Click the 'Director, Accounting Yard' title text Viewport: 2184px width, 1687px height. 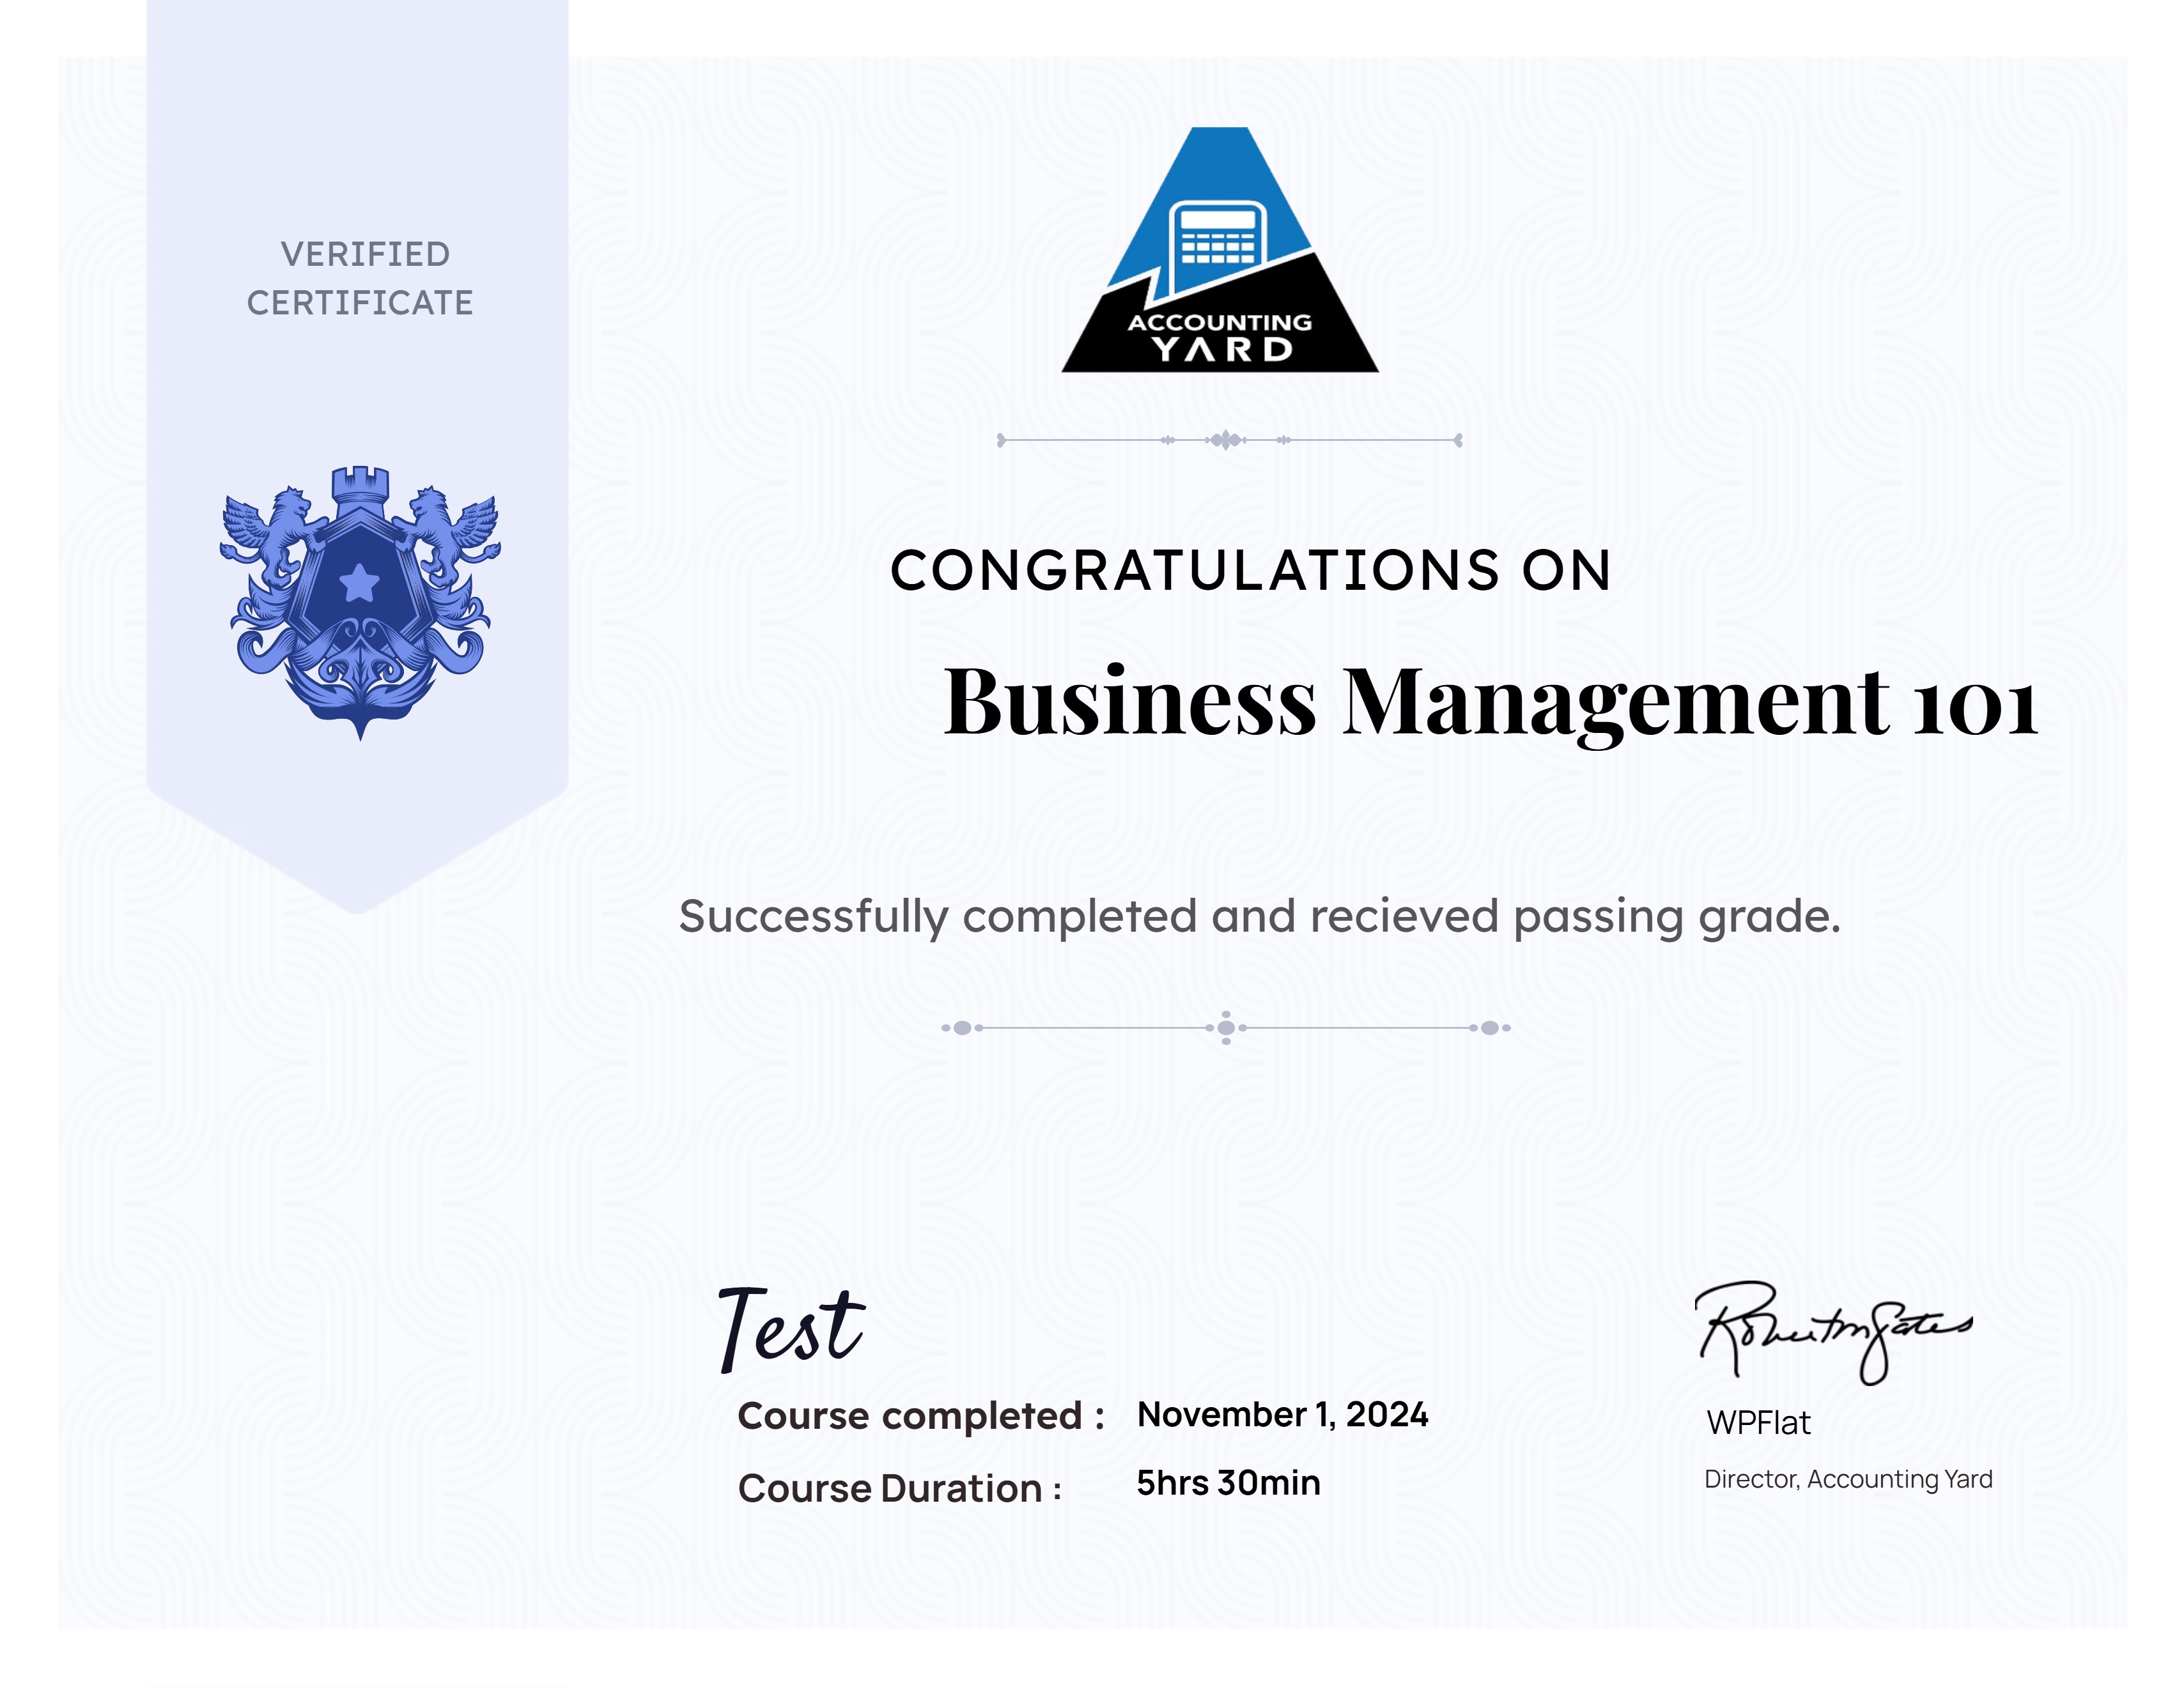1848,1479
